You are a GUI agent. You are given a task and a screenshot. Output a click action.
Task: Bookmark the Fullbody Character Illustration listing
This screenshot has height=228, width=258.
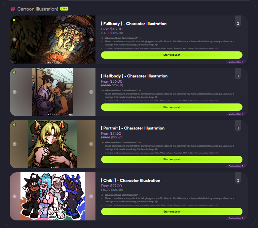pyautogui.click(x=238, y=24)
